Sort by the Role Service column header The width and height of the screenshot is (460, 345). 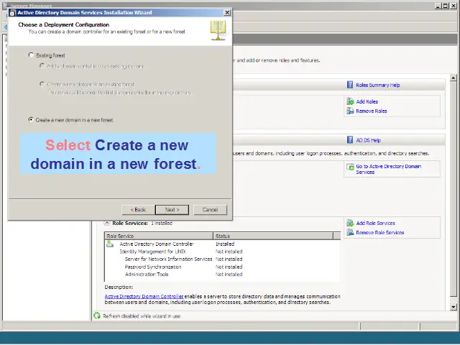point(159,236)
